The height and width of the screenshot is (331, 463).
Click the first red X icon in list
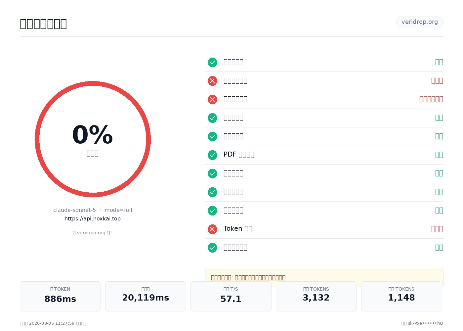pos(212,81)
